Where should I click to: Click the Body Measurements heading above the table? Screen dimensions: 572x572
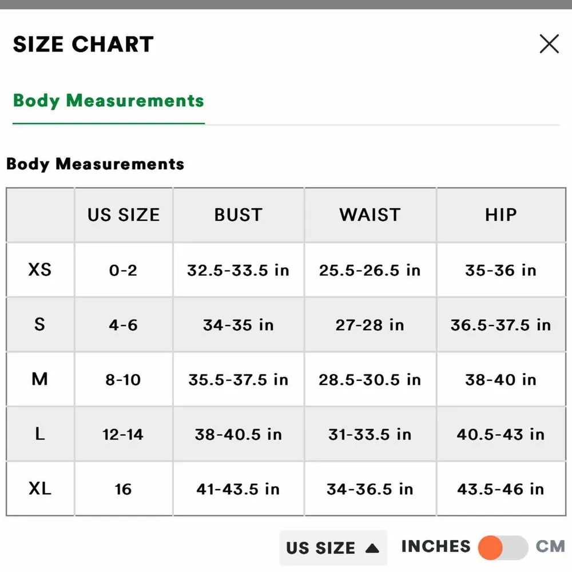(96, 164)
